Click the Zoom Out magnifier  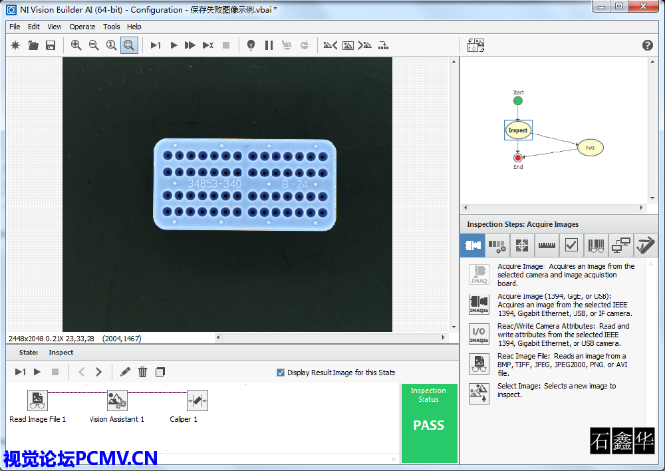[94, 45]
